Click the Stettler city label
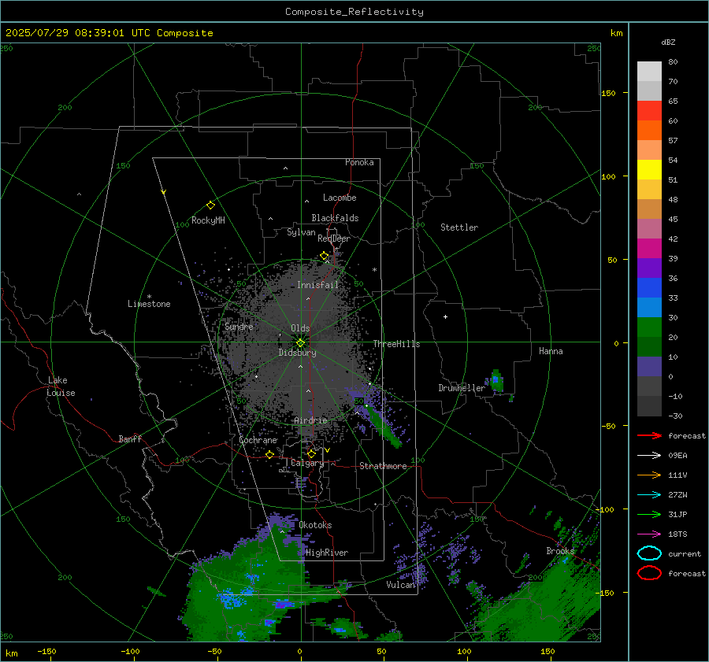This screenshot has width=709, height=662. (x=459, y=227)
